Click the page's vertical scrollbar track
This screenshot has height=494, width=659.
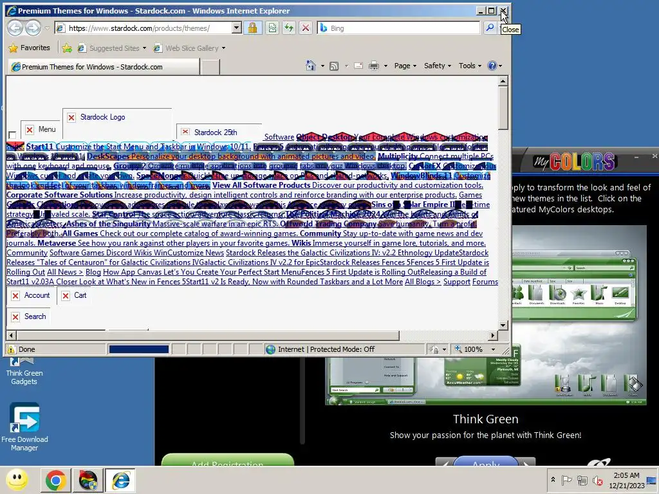pyautogui.click(x=503, y=224)
